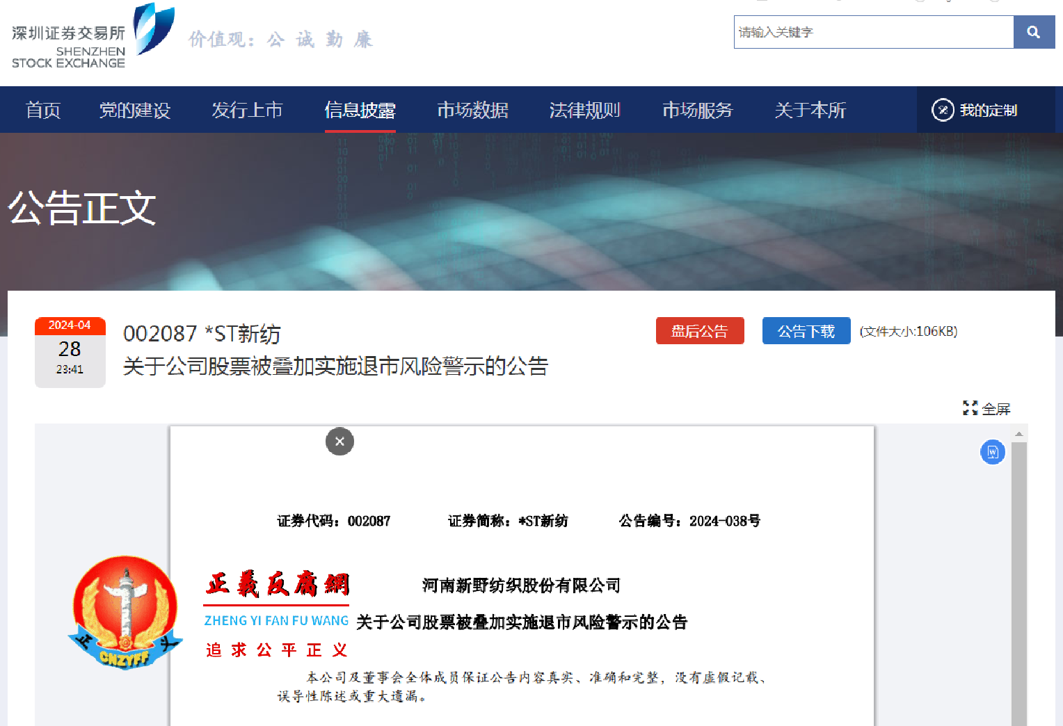Open the 市场服务 menu
Viewport: 1063px width, 726px height.
[697, 110]
